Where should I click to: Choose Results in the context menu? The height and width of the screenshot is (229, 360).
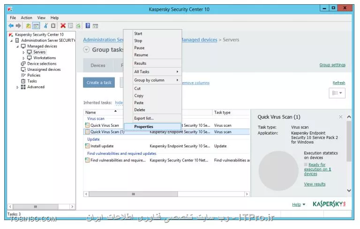point(140,63)
